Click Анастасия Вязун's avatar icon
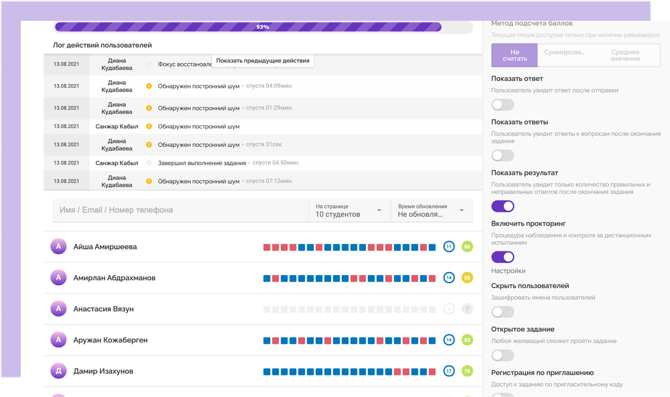This screenshot has height=397, width=670. coord(58,309)
